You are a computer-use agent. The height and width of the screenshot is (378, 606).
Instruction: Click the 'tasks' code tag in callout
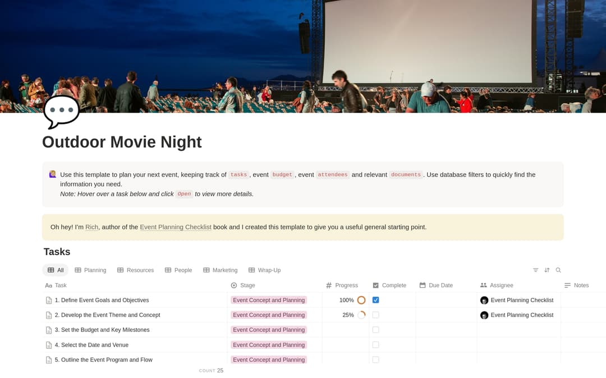pos(238,174)
